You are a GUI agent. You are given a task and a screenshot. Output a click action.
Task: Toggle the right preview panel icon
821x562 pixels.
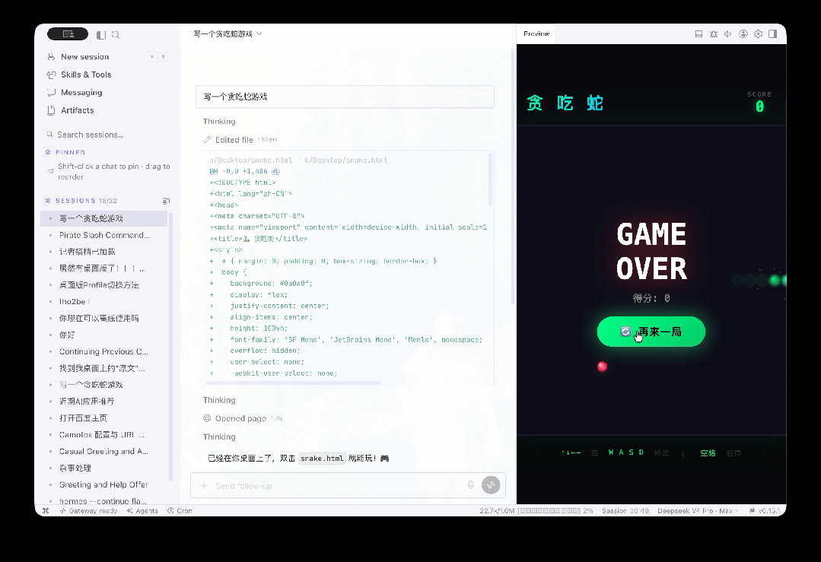click(x=773, y=34)
